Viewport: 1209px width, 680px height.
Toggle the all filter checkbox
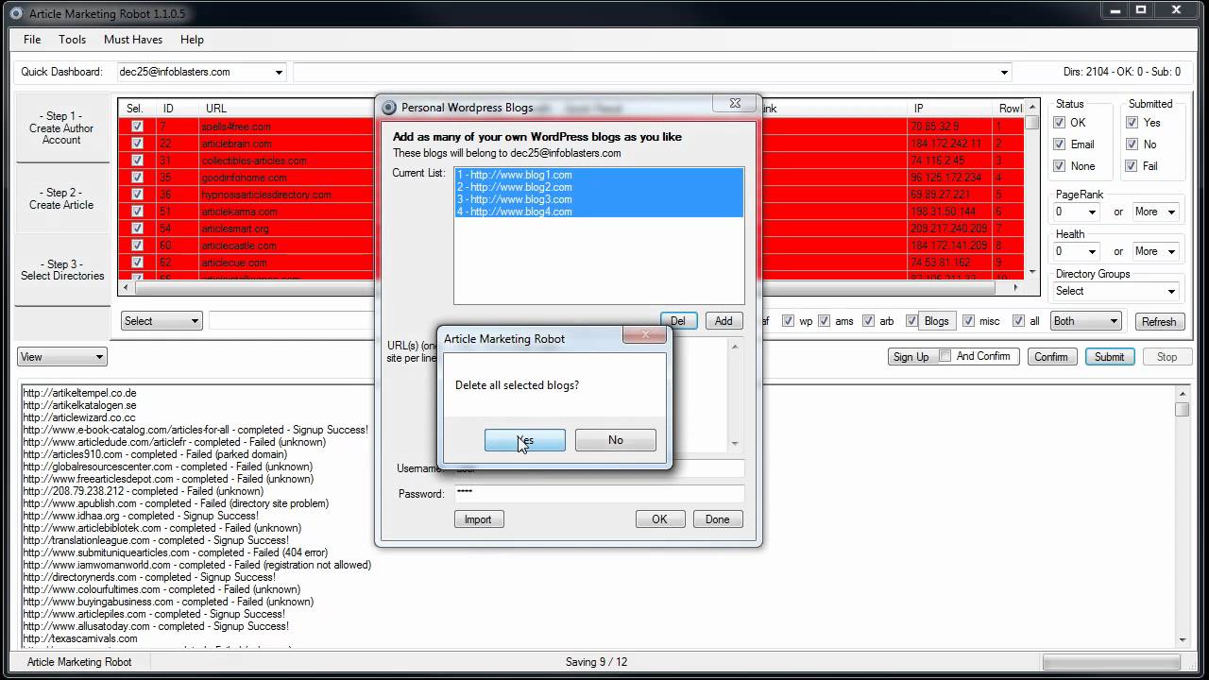coord(1018,321)
